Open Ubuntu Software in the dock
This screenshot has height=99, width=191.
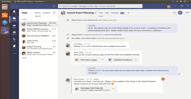[x=5, y=15]
